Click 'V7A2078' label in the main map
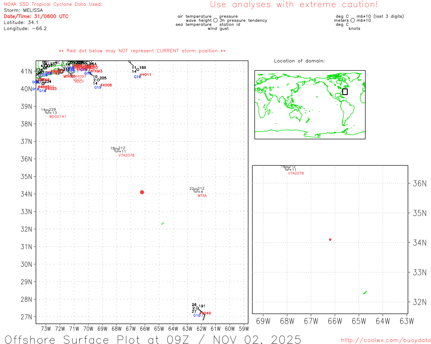Viewport: 431px width, 344px height. (126, 156)
